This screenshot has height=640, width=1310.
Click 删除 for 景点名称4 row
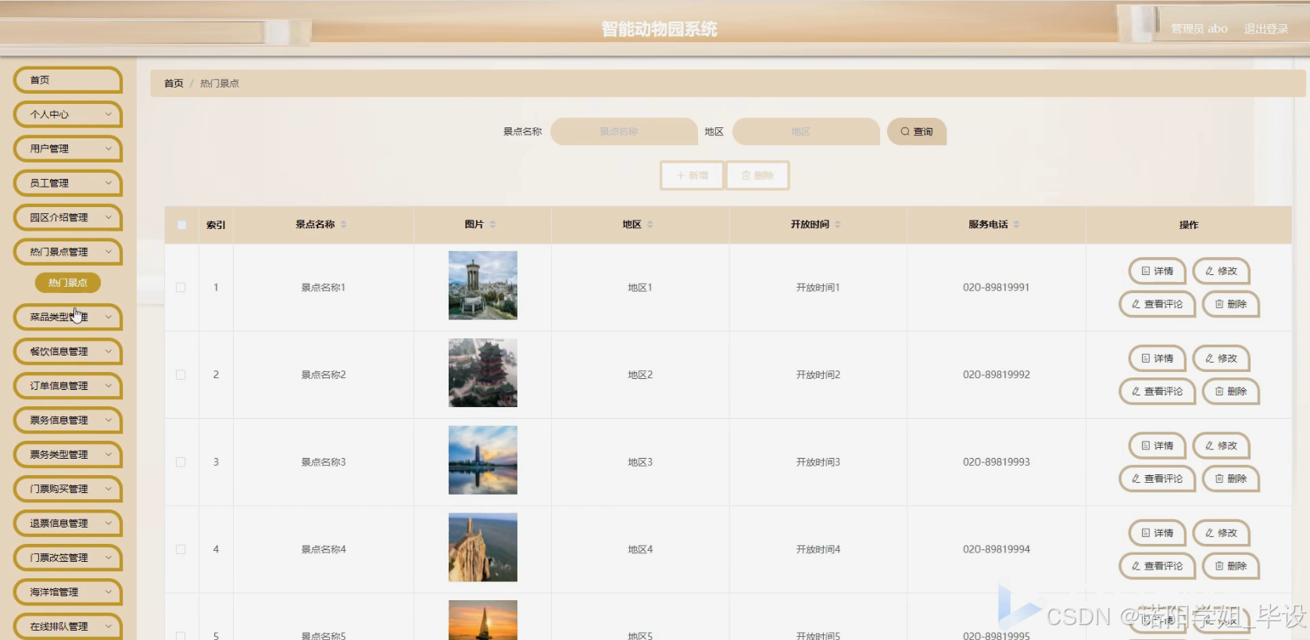click(1231, 566)
